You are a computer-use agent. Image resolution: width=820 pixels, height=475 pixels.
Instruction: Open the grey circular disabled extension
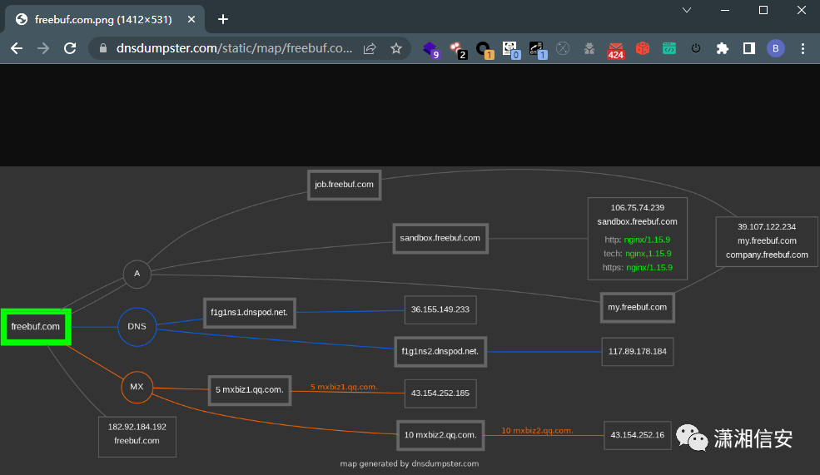[563, 48]
